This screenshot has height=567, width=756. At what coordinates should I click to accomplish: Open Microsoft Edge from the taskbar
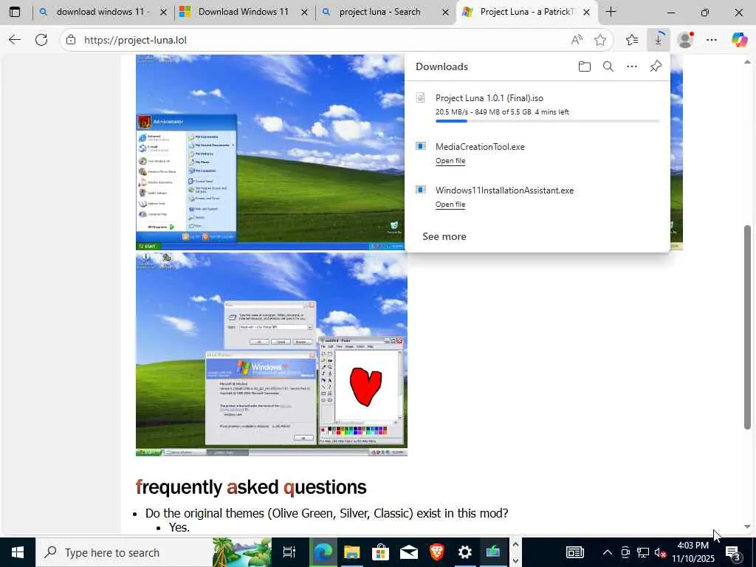pos(323,552)
